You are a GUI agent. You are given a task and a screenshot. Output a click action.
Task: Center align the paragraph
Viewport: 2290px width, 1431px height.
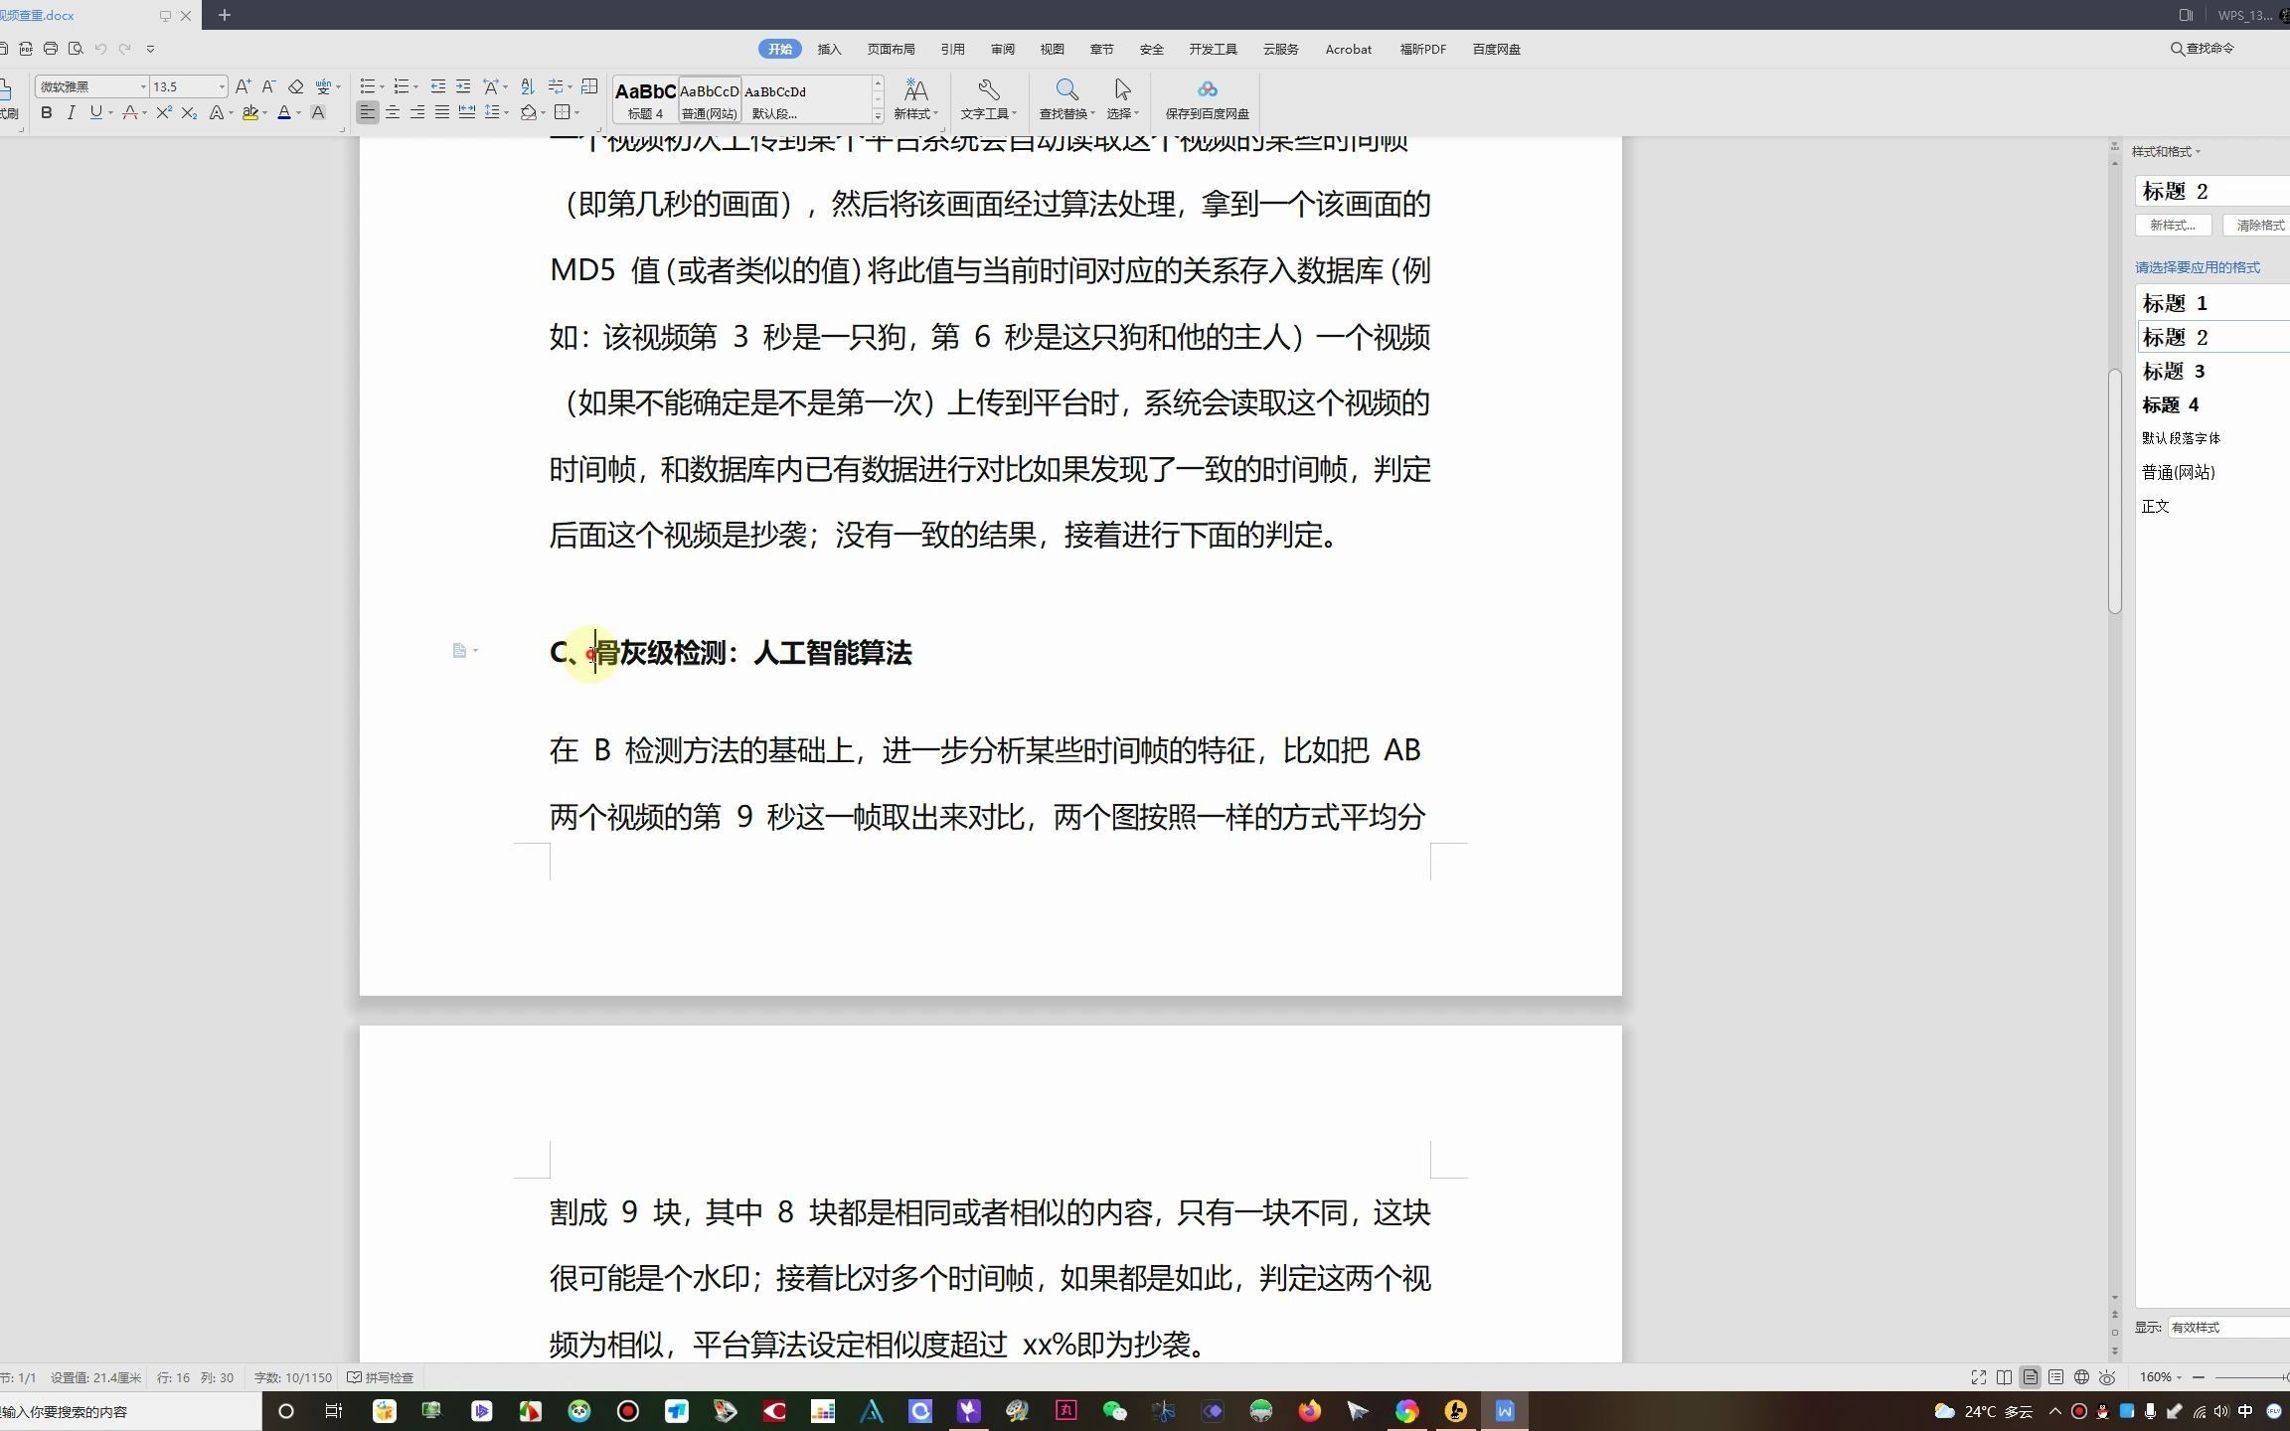pyautogui.click(x=393, y=113)
